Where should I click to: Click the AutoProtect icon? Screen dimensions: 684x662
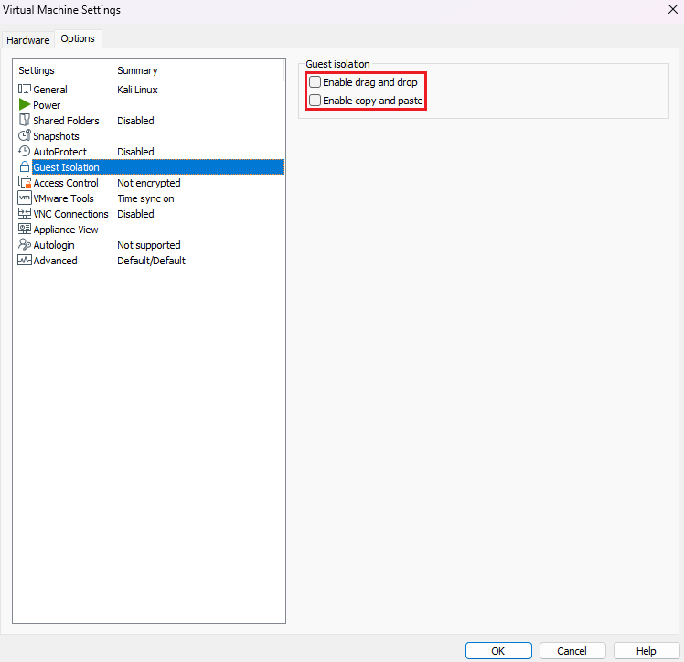coord(25,152)
